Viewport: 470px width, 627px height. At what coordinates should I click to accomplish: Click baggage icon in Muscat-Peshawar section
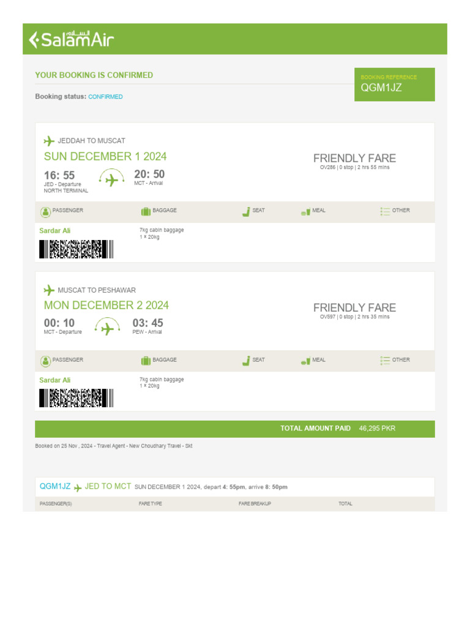[x=146, y=361]
